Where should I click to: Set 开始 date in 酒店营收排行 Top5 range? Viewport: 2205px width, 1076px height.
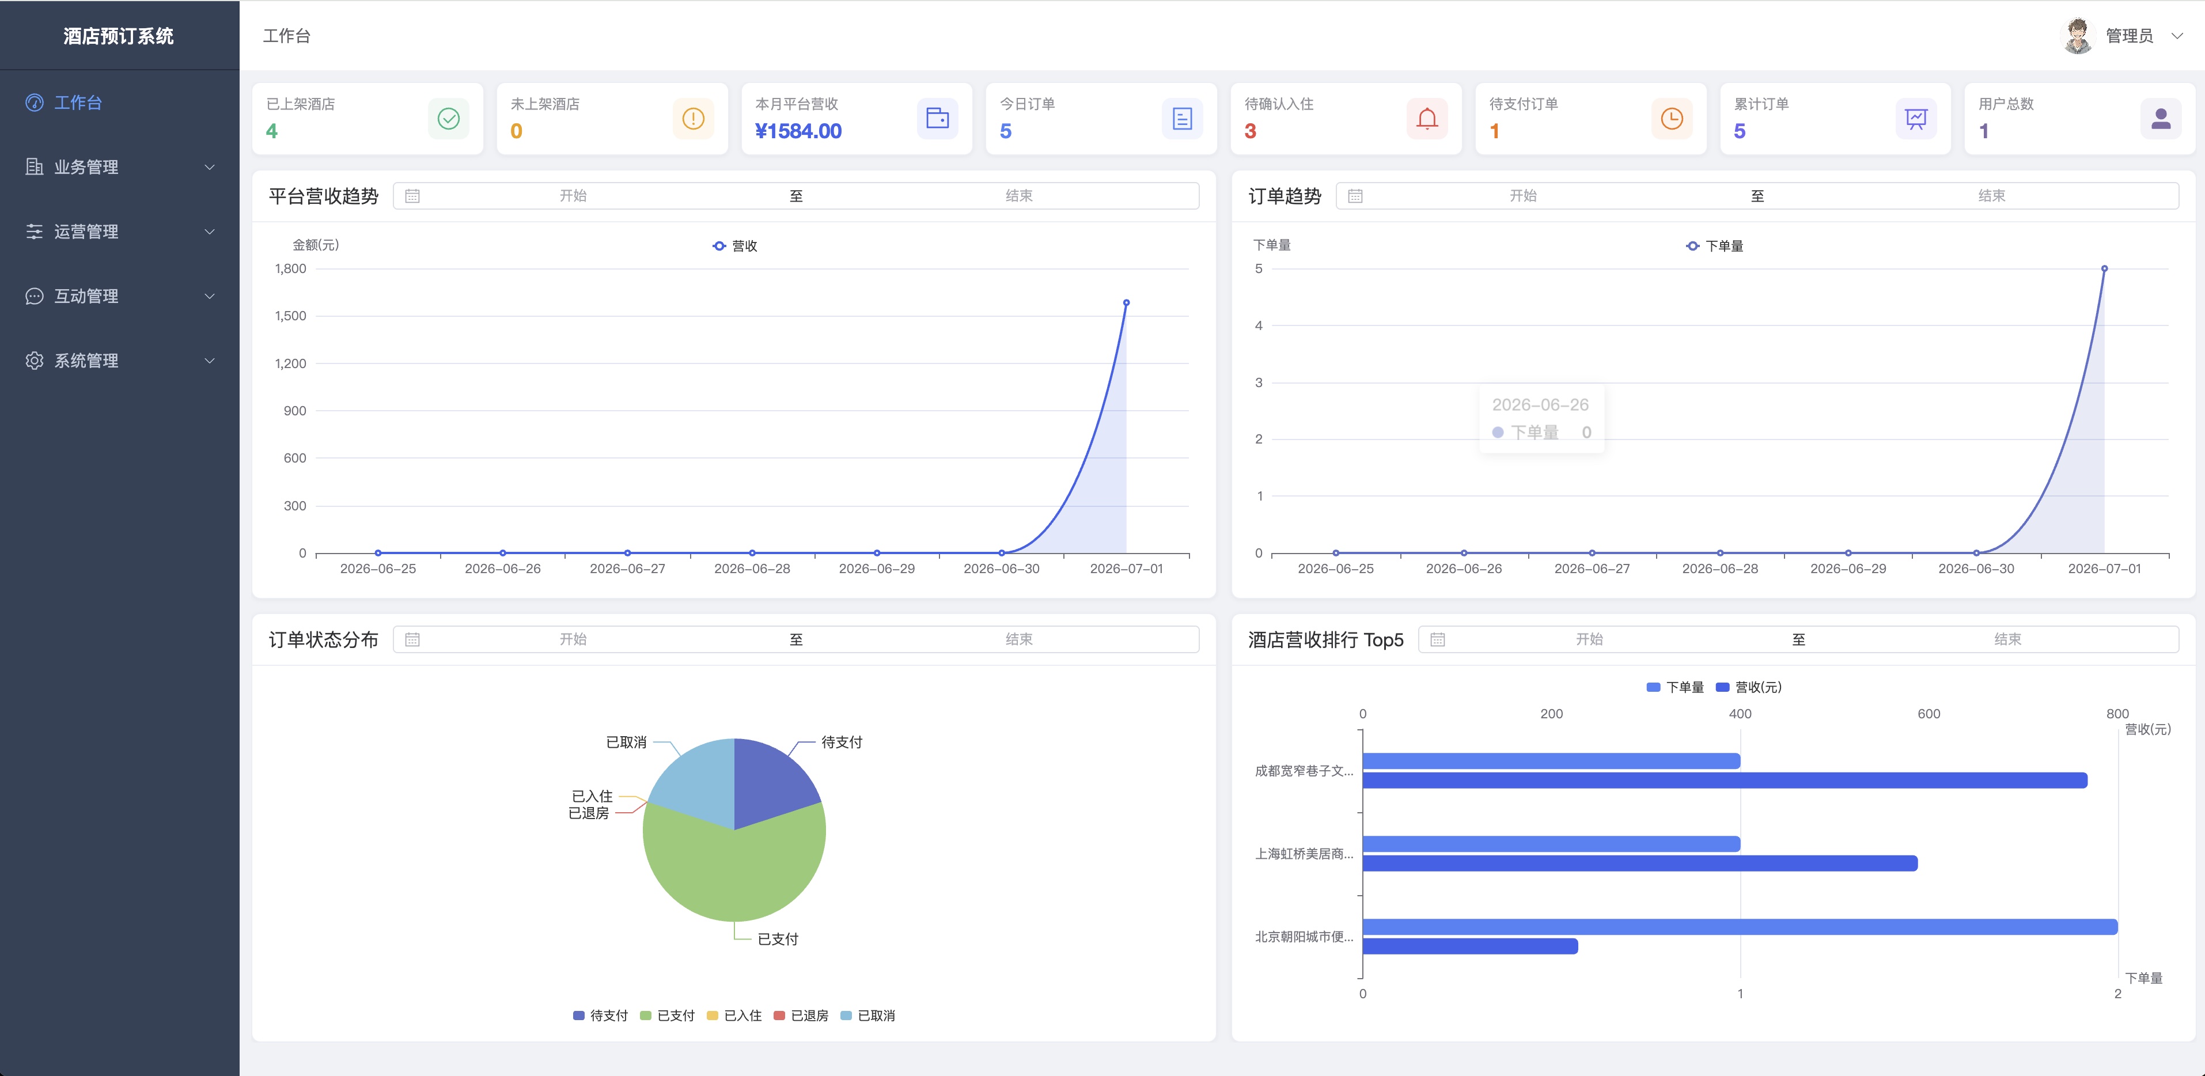1590,639
